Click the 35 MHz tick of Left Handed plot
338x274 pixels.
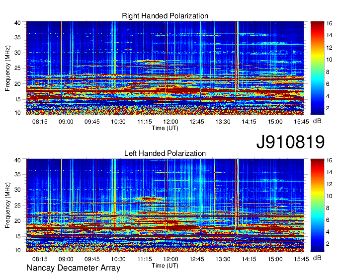17,174
